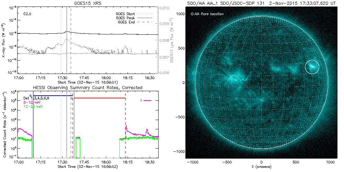Click the "Det 1,3,4,5,6,9" detector label
The width and height of the screenshot is (344, 172).
(x=36, y=98)
